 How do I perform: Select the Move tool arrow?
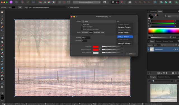2,16
